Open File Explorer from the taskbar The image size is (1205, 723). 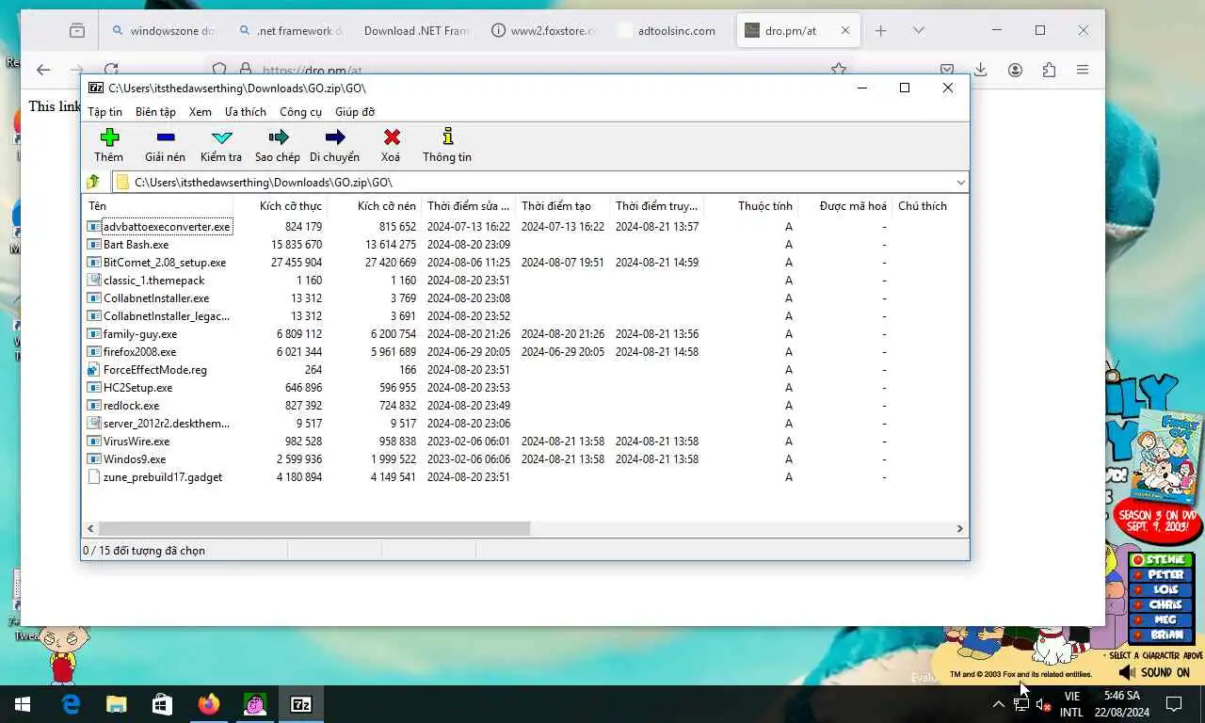coord(116,704)
